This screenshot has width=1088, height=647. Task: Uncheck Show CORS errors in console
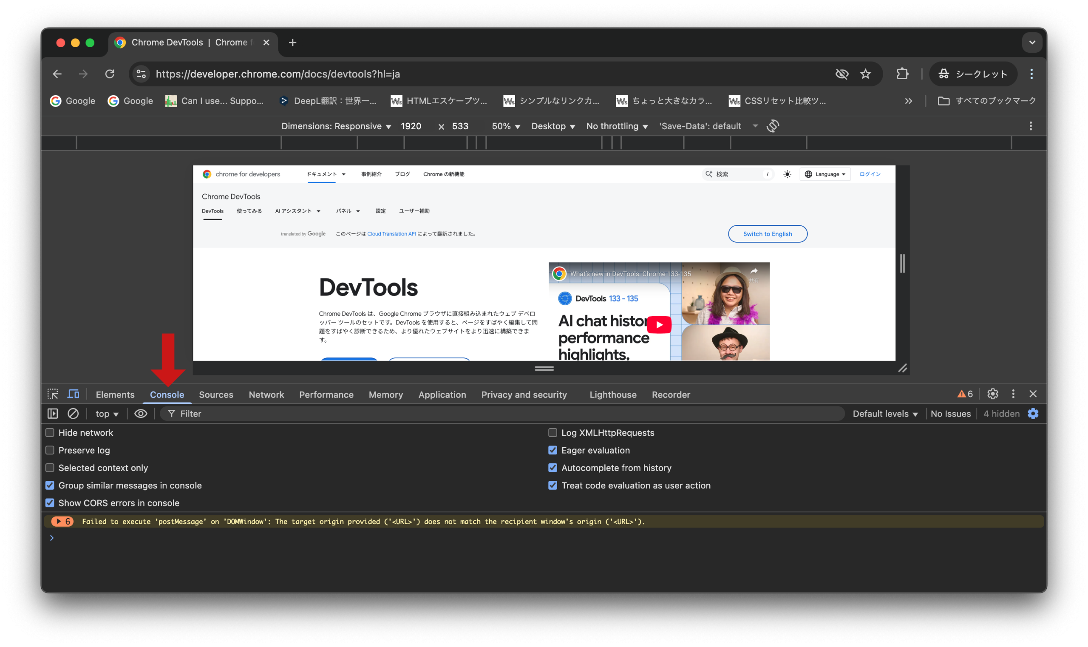pos(50,503)
